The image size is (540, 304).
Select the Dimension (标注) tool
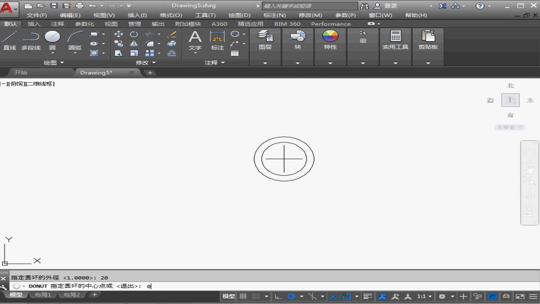tap(217, 41)
